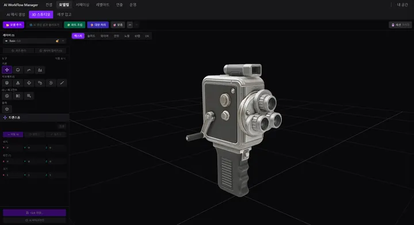
Task: Click the AI 생성 결과 불러오기 button
Action: pos(44,25)
